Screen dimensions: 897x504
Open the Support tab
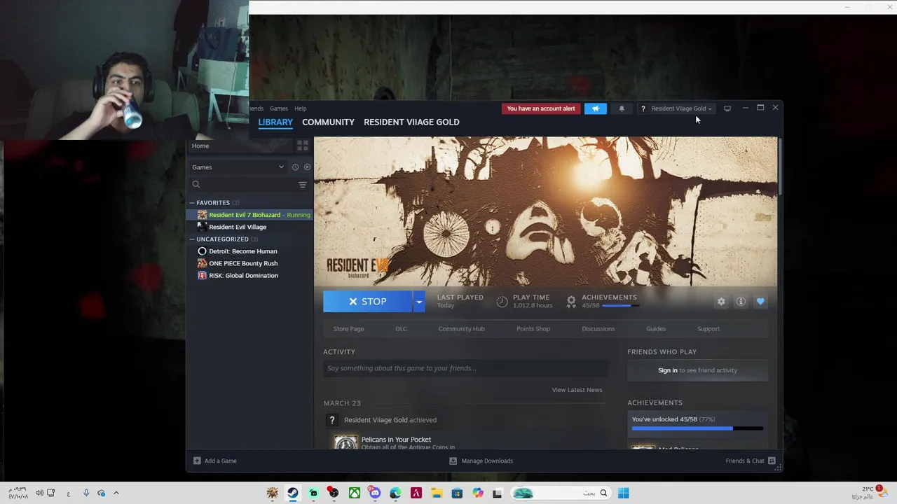pyautogui.click(x=708, y=329)
